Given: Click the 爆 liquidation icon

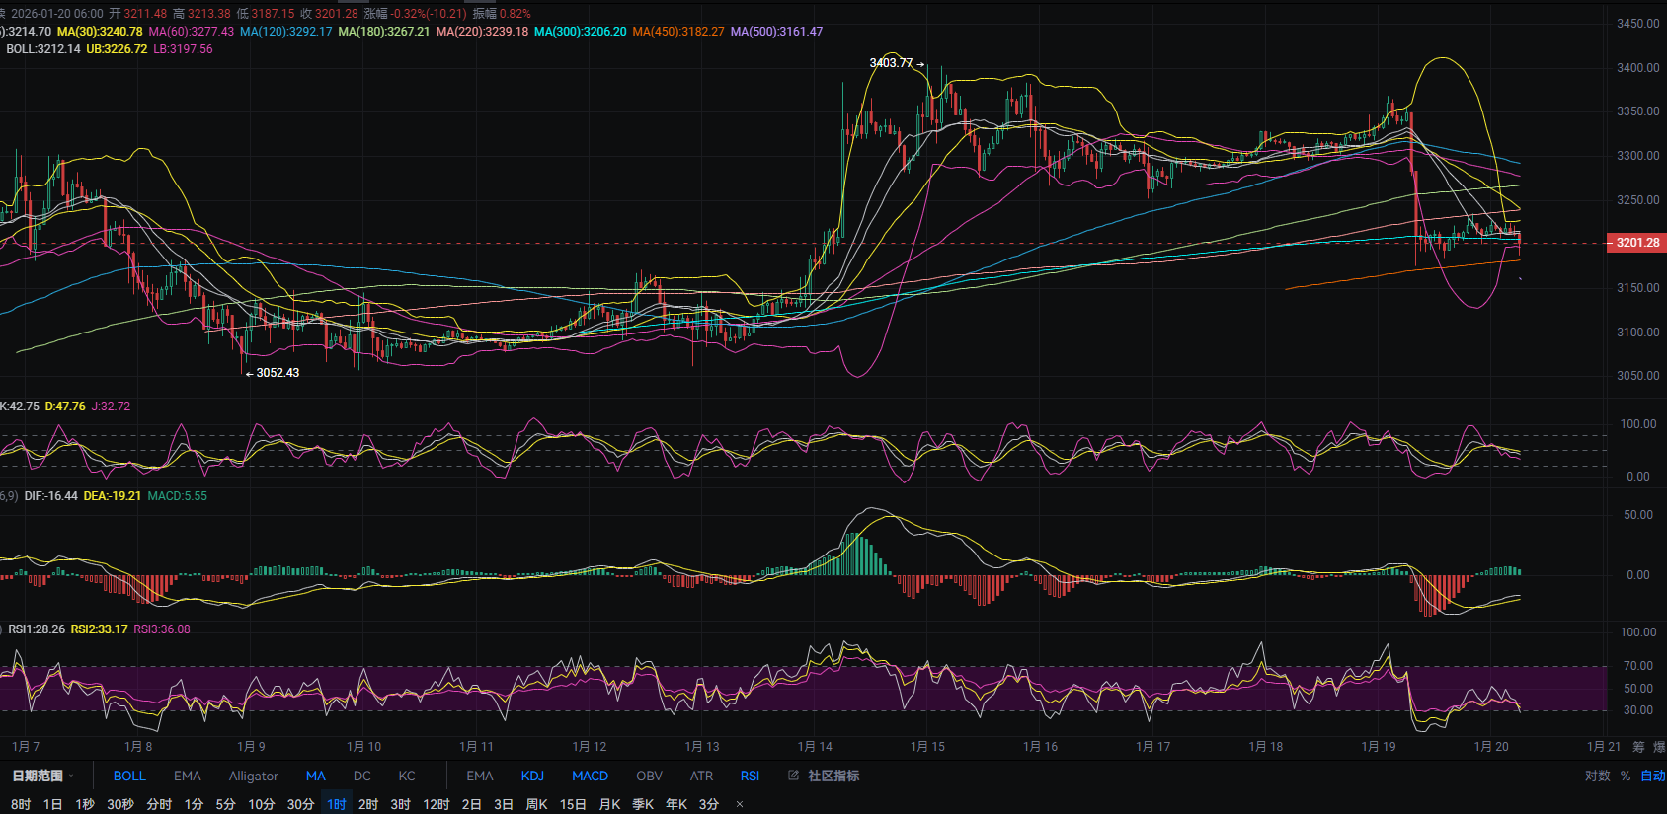Looking at the screenshot, I should pyautogui.click(x=1659, y=747).
